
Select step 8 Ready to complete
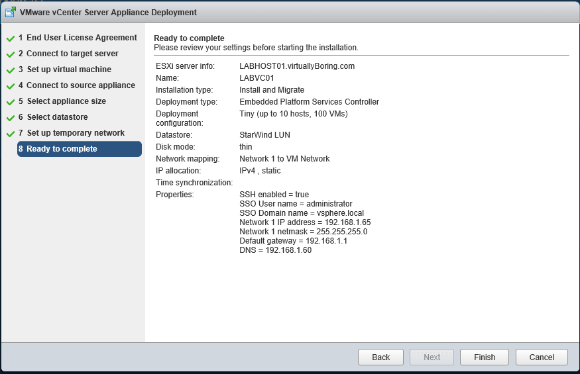[79, 149]
